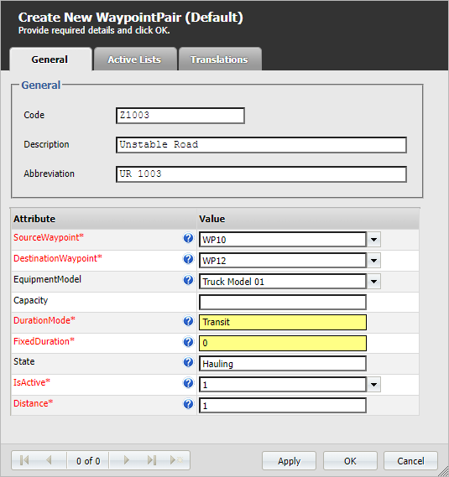Open help icon for IsActive
449x477 pixels.
point(188,383)
